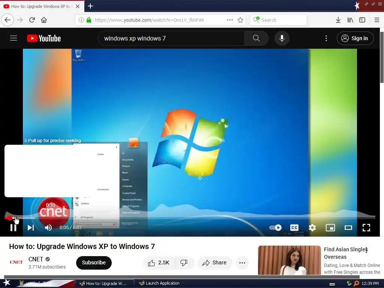Seek within the video progress bar
This screenshot has width=384, height=288.
(190, 217)
